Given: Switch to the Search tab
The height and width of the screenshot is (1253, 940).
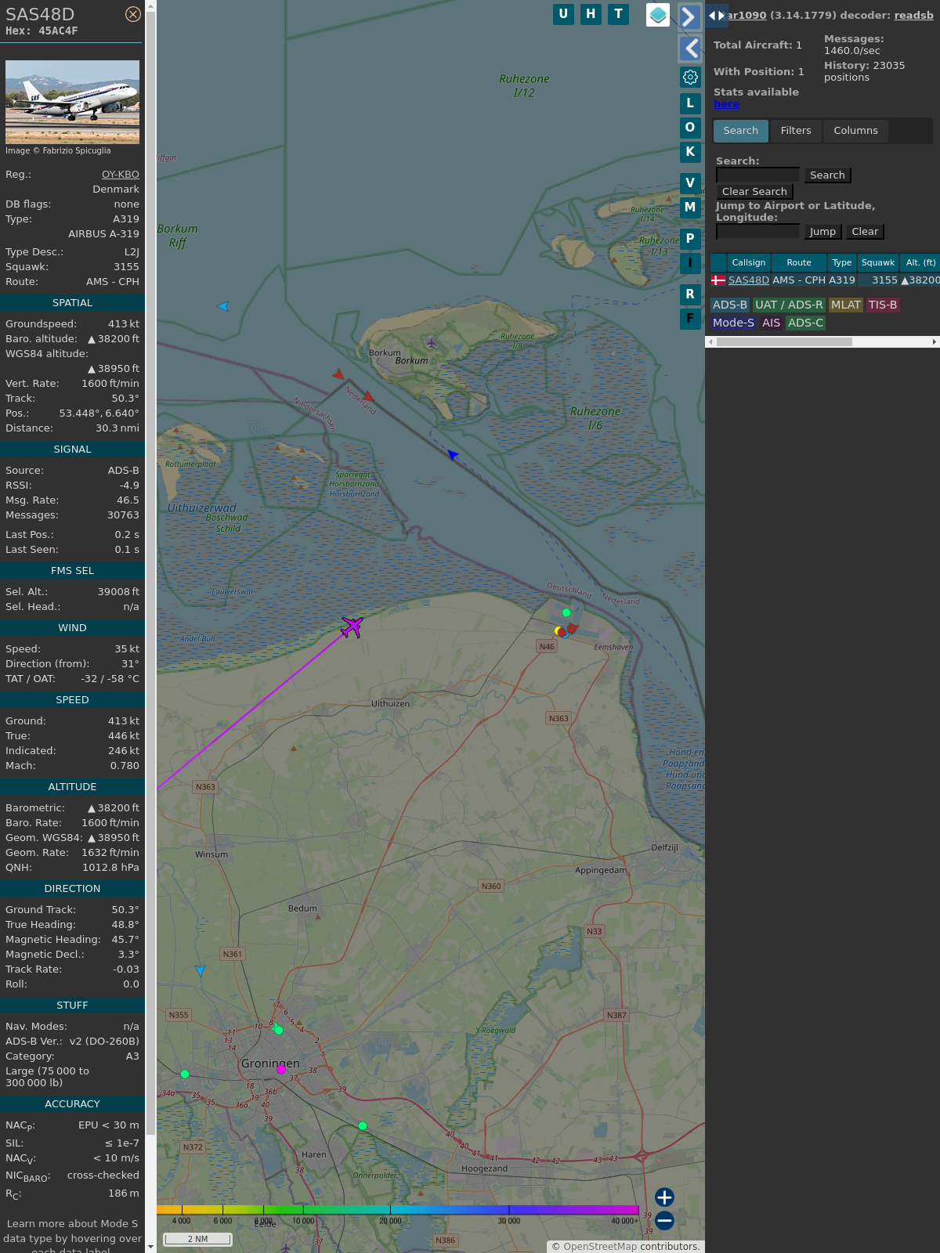Looking at the screenshot, I should point(741,131).
